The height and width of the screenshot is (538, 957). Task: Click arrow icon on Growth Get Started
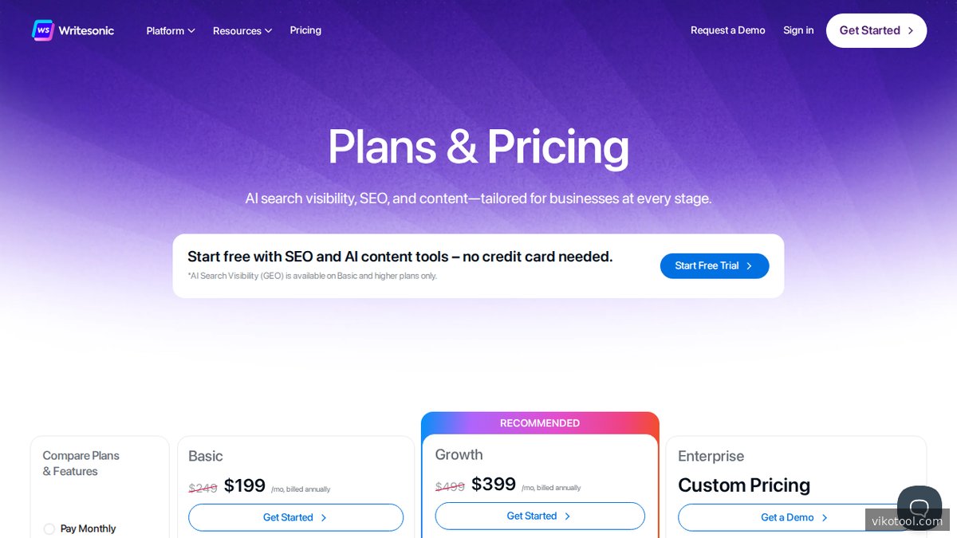(x=568, y=516)
